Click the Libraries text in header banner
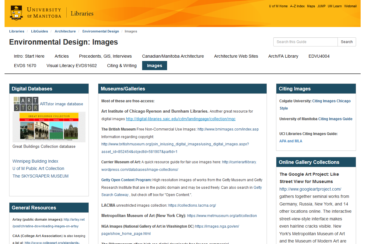371x244 pixels. click(x=82, y=13)
